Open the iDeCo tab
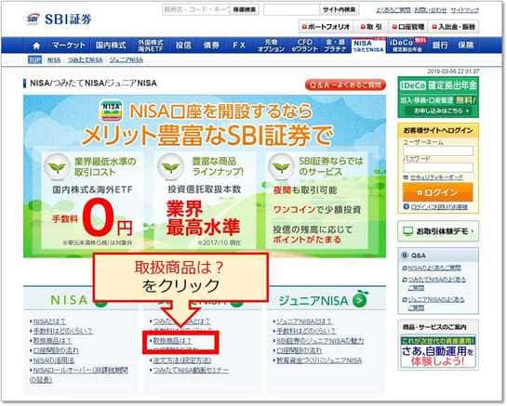The image size is (507, 406). click(407, 46)
